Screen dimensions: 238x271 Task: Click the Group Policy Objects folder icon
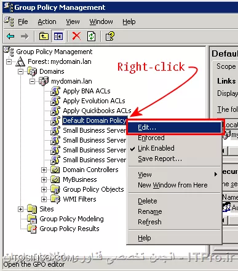[x=55, y=189]
